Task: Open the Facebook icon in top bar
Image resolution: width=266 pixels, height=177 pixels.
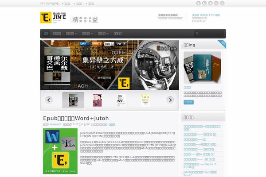Action: 198,3
